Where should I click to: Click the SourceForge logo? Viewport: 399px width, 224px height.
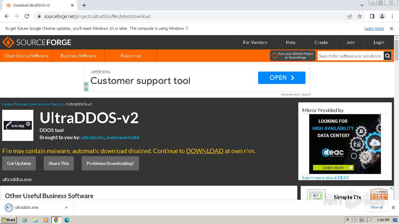[37, 42]
